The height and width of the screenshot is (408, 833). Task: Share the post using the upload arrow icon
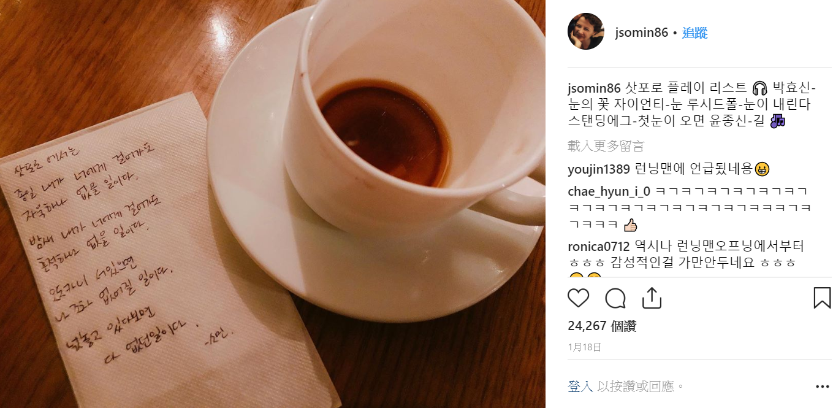652,298
